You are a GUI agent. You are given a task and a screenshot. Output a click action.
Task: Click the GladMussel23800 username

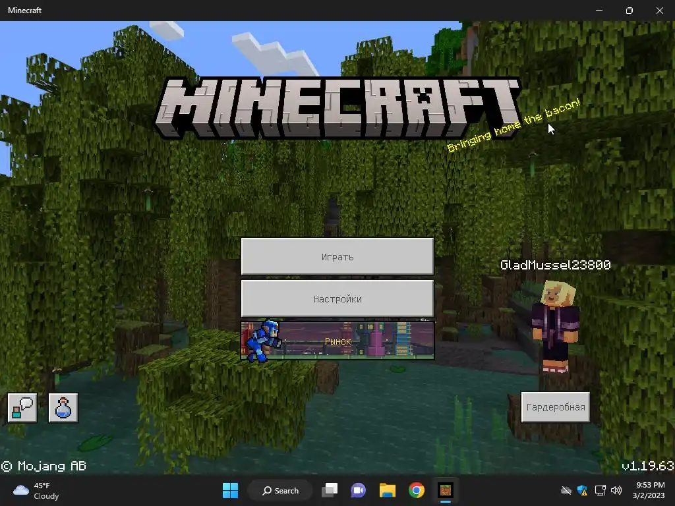pos(555,265)
